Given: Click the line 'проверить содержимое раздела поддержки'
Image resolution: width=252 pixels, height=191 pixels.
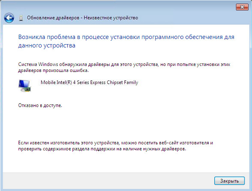Looking at the screenshot, I should coord(102,149).
